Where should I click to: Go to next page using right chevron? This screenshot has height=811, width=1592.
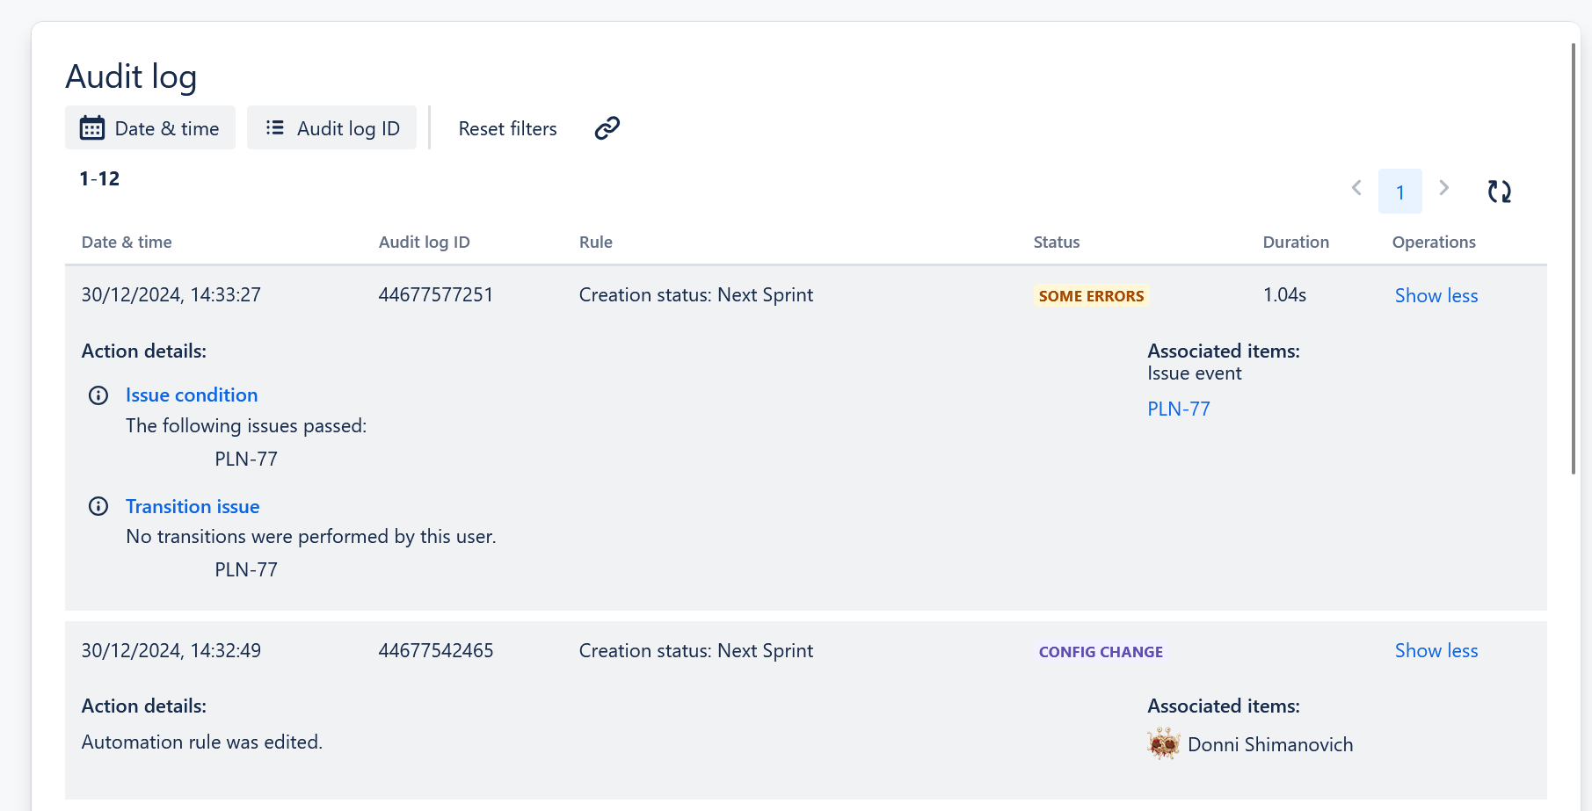(1444, 188)
